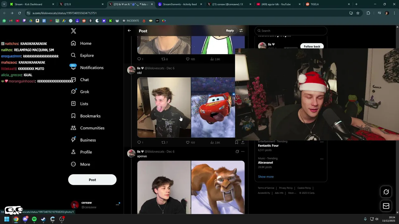The image size is (399, 224).
Task: Open Bookmarks from the sidebar
Action: 86,116
